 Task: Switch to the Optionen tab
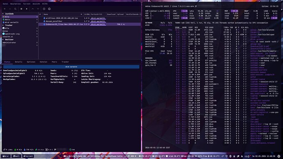coord(31,62)
